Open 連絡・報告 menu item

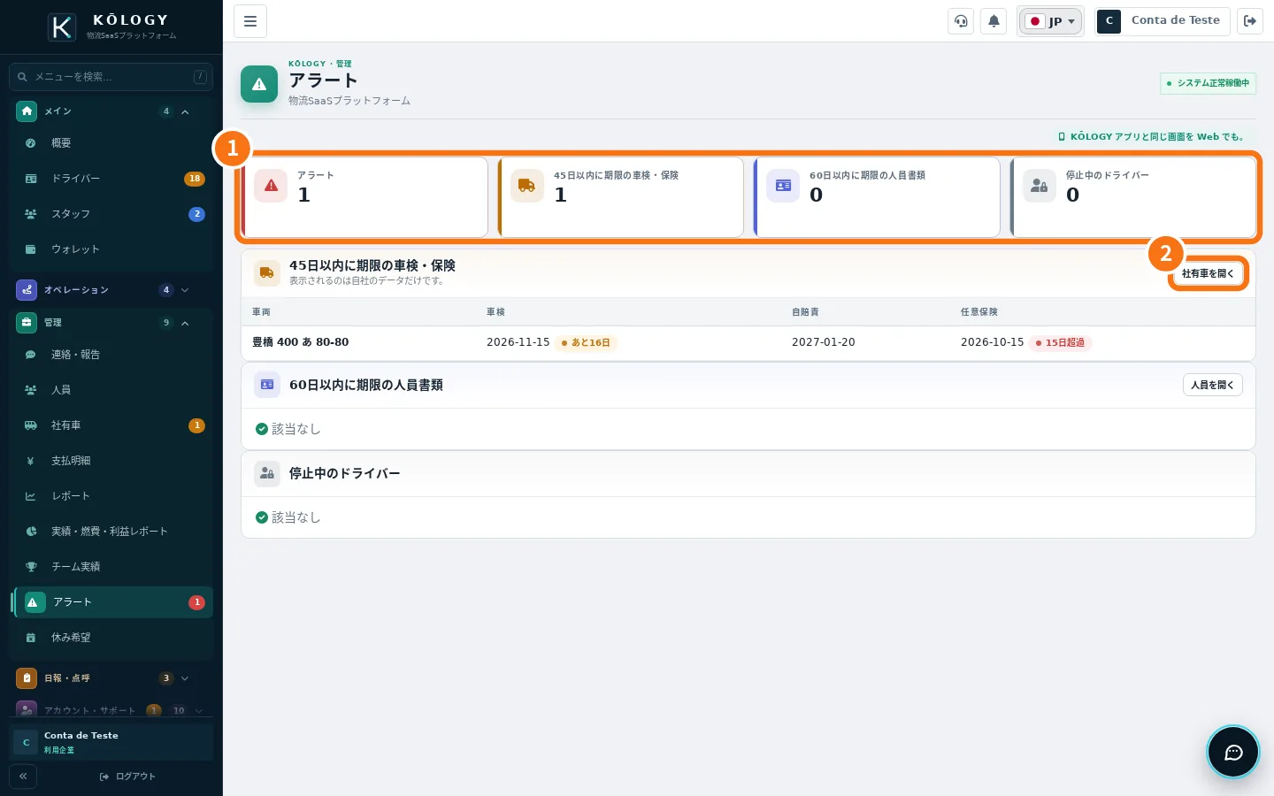point(113,355)
